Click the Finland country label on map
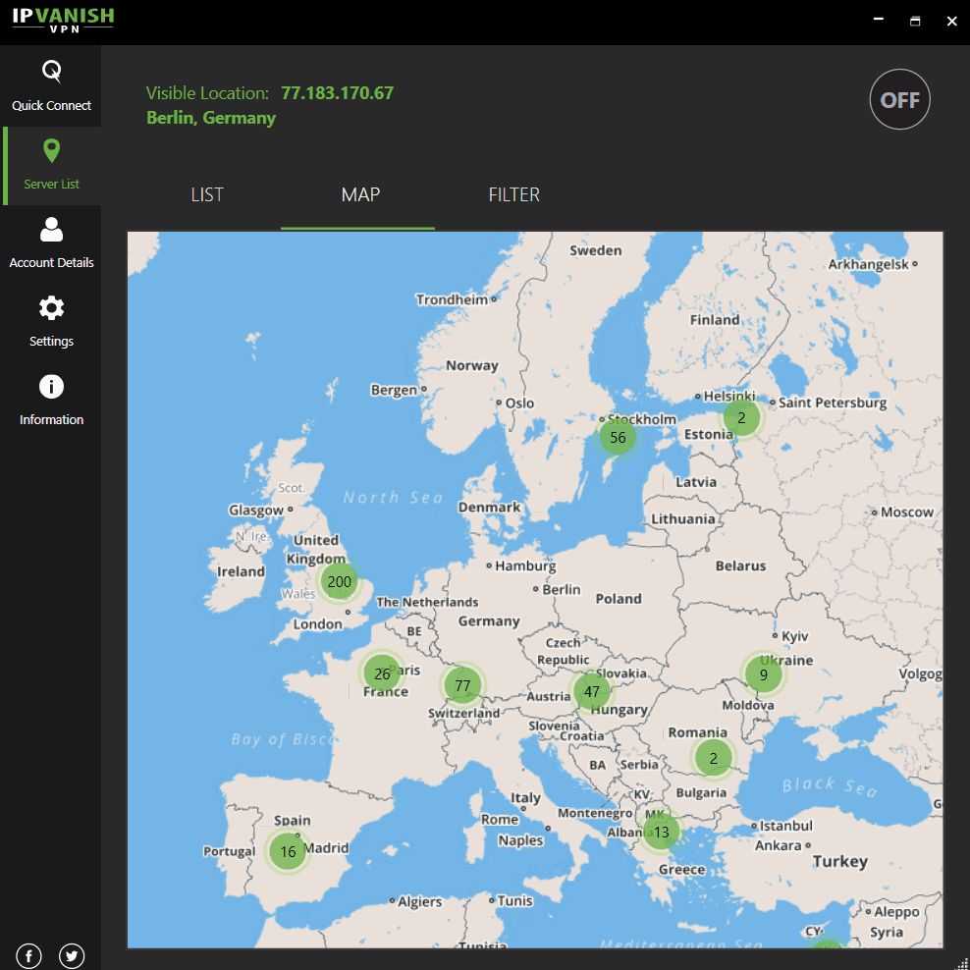The width and height of the screenshot is (970, 970). coord(715,320)
